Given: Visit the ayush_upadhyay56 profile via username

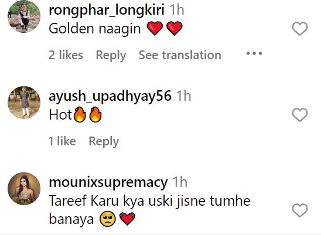Looking at the screenshot, I should pyautogui.click(x=110, y=96).
